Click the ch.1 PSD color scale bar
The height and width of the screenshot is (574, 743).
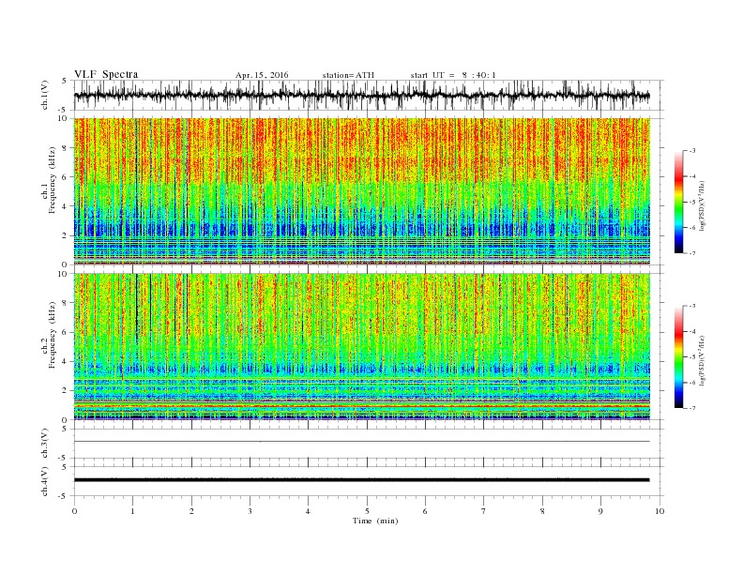(x=678, y=203)
